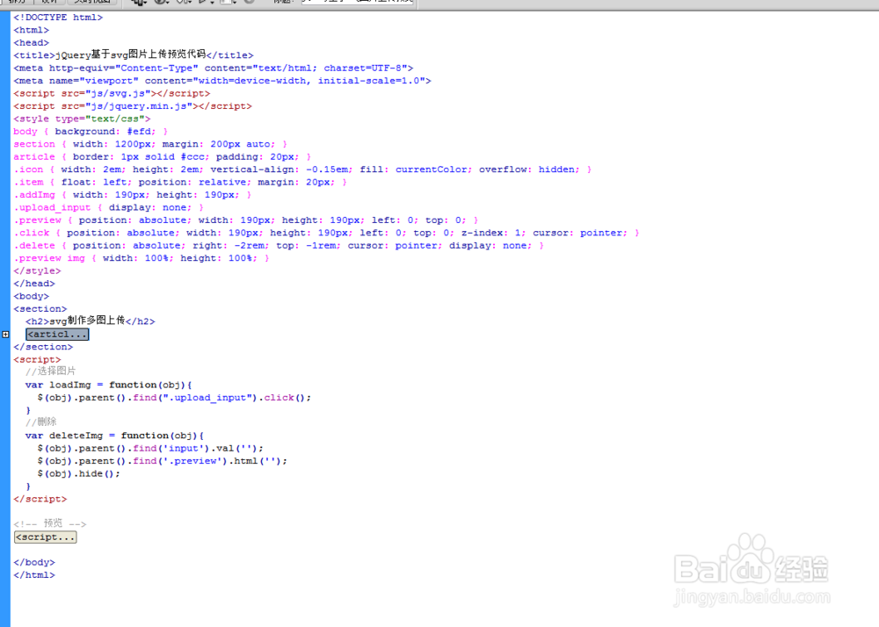This screenshot has height=627, width=879.
Task: Click the script src js/svg.js line
Action: tap(113, 93)
